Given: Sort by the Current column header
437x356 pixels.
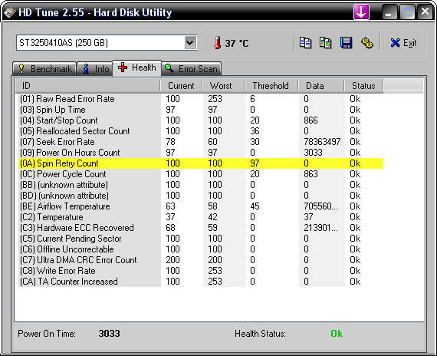Looking at the screenshot, I should coord(181,86).
